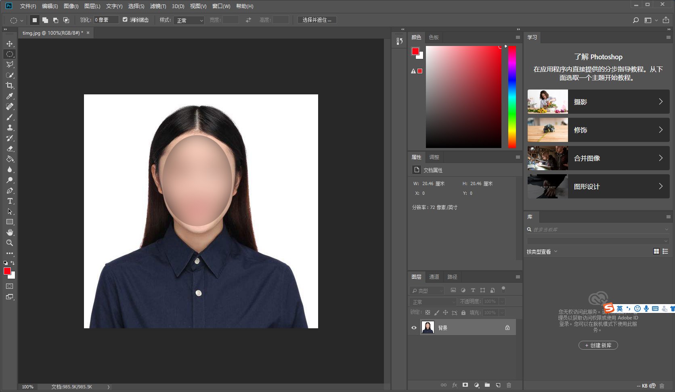Select the Horizontal Type tool

click(10, 201)
